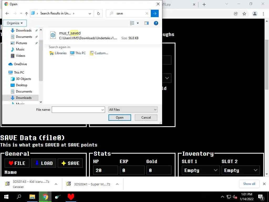Run search with the blue arrow button
Viewport: 269px width, 202px height.
(x=154, y=13)
